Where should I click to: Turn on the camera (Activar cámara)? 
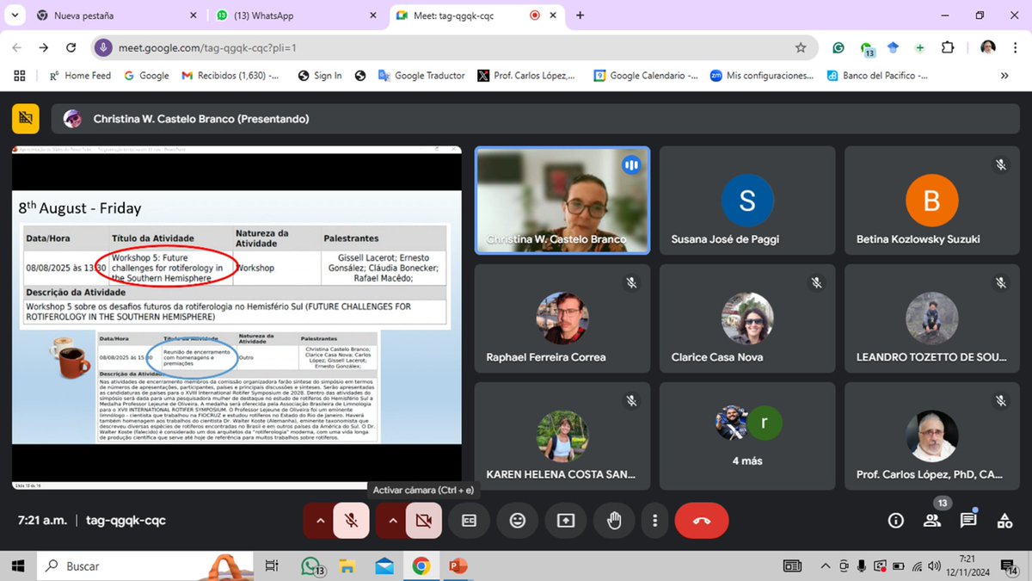(x=423, y=521)
